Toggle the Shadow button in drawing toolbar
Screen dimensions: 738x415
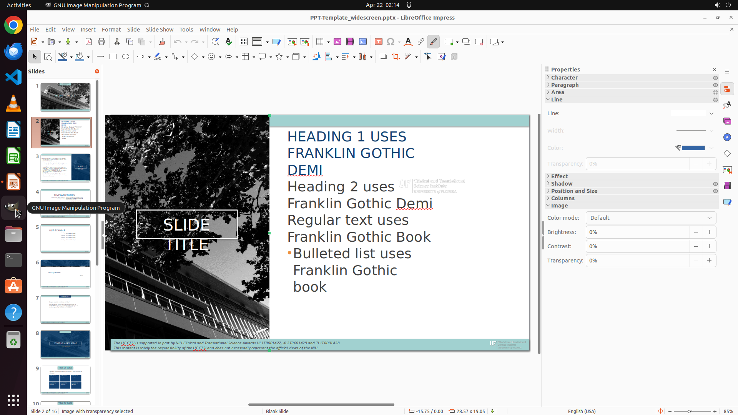click(x=383, y=57)
